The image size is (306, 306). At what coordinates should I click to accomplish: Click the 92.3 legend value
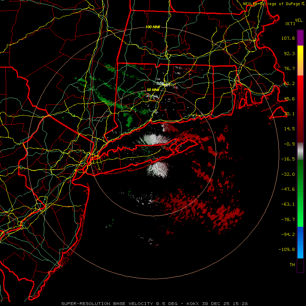289,53
